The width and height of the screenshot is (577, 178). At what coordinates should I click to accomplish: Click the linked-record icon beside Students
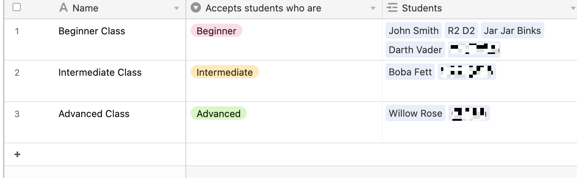pos(392,8)
